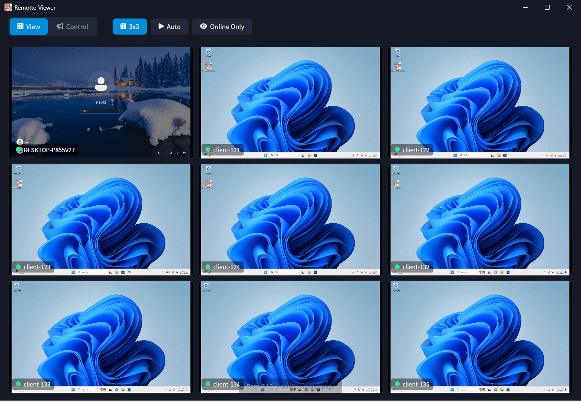
Task: Click the green status dot of DESKTOP-P855V27
Action: [19, 150]
